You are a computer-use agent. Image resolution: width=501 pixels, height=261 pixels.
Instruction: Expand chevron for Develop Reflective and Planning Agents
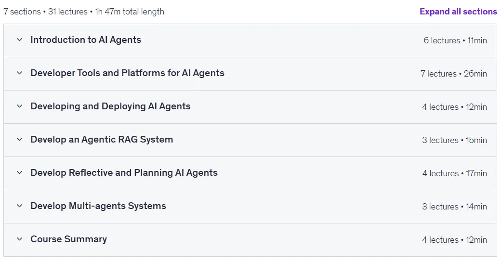(x=19, y=172)
